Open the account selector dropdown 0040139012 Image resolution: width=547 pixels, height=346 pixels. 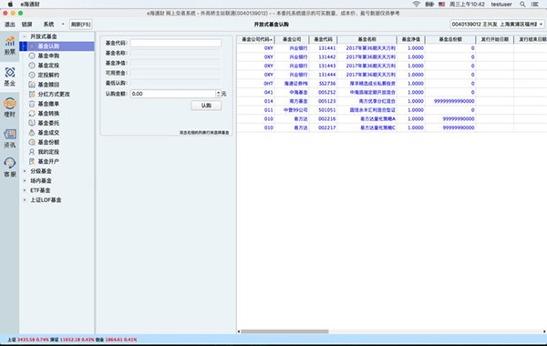[497, 25]
